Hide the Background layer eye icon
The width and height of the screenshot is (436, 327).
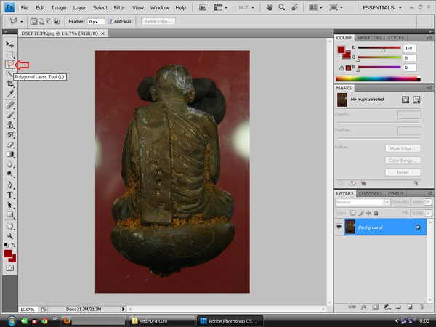339,227
